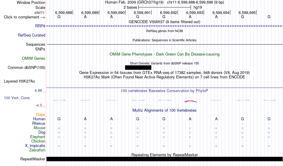Select the OMIM Genes track label

click(x=34, y=59)
